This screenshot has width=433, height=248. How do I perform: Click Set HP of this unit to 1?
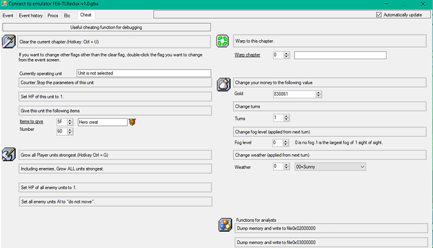tap(115, 96)
